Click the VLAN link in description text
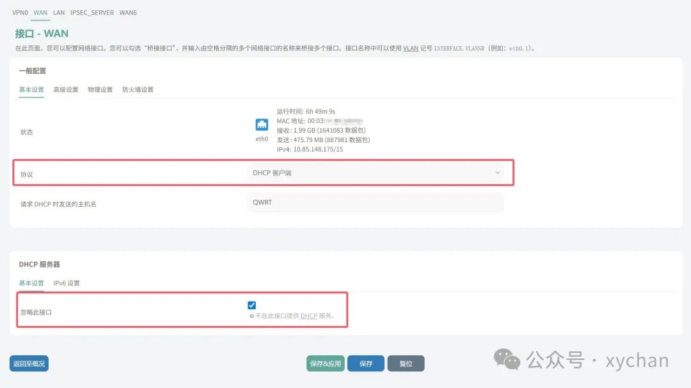Screen dimensions: 691x388 tap(411, 49)
